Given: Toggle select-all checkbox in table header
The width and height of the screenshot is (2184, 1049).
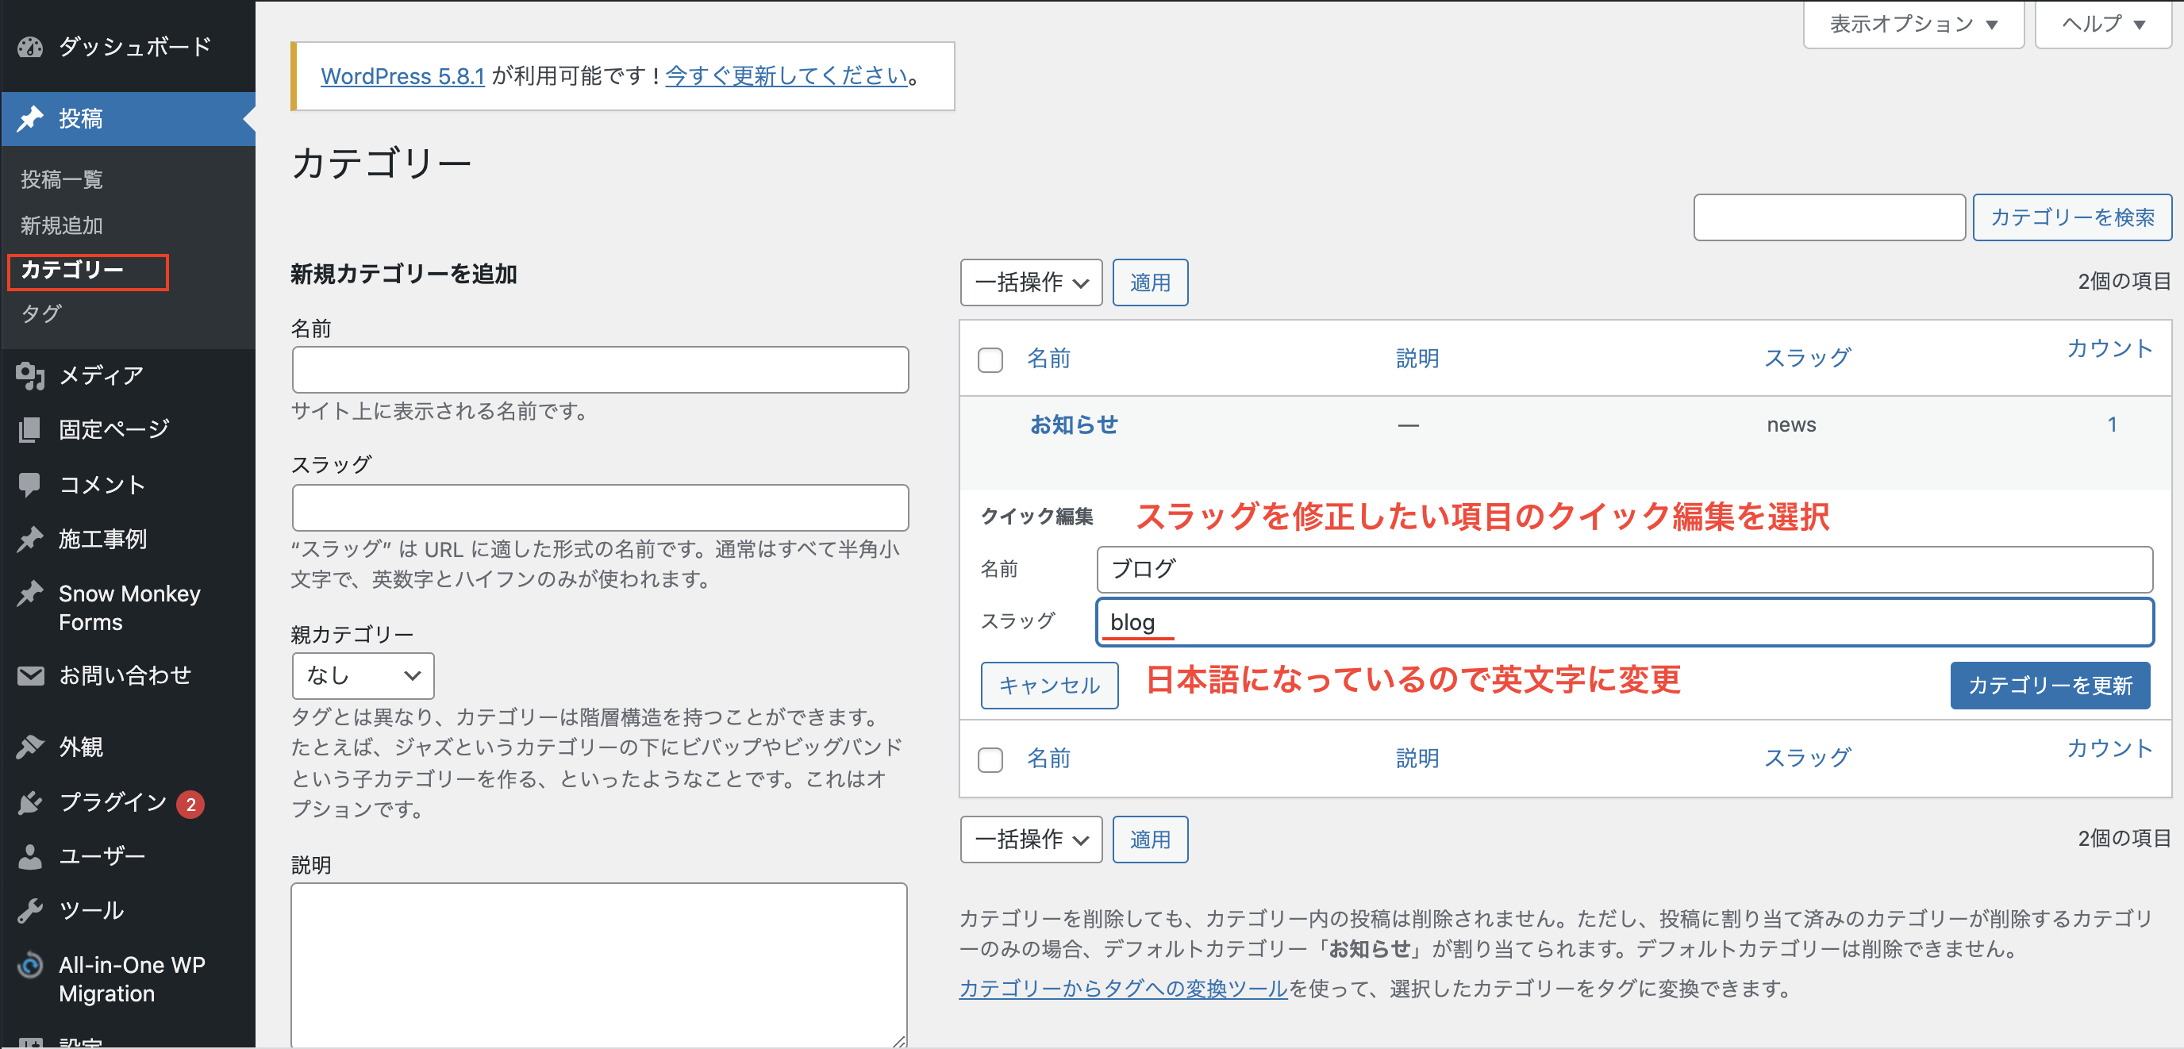Looking at the screenshot, I should coord(990,359).
